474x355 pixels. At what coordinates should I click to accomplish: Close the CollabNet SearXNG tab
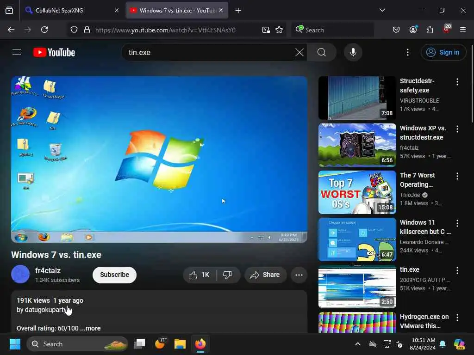click(x=116, y=10)
